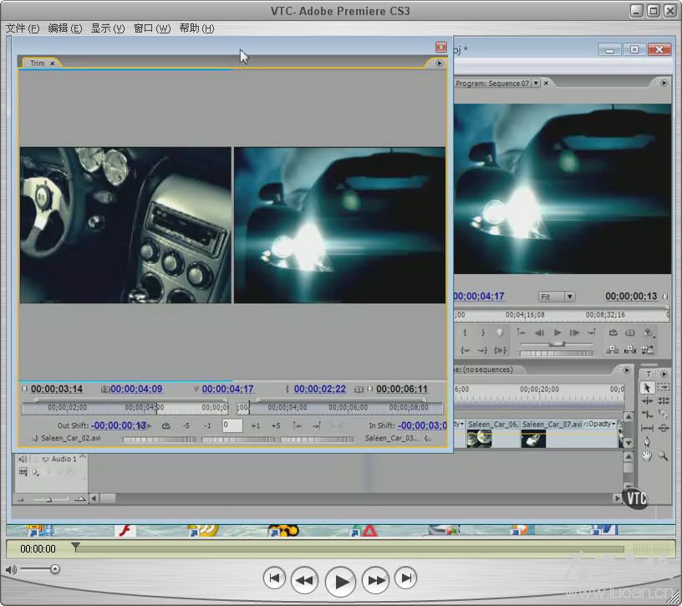
Task: Select the Trim tab
Action: (37, 63)
